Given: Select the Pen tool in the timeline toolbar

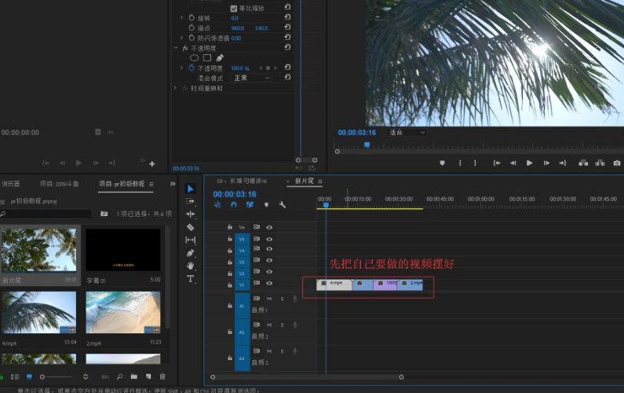Looking at the screenshot, I should (x=190, y=253).
